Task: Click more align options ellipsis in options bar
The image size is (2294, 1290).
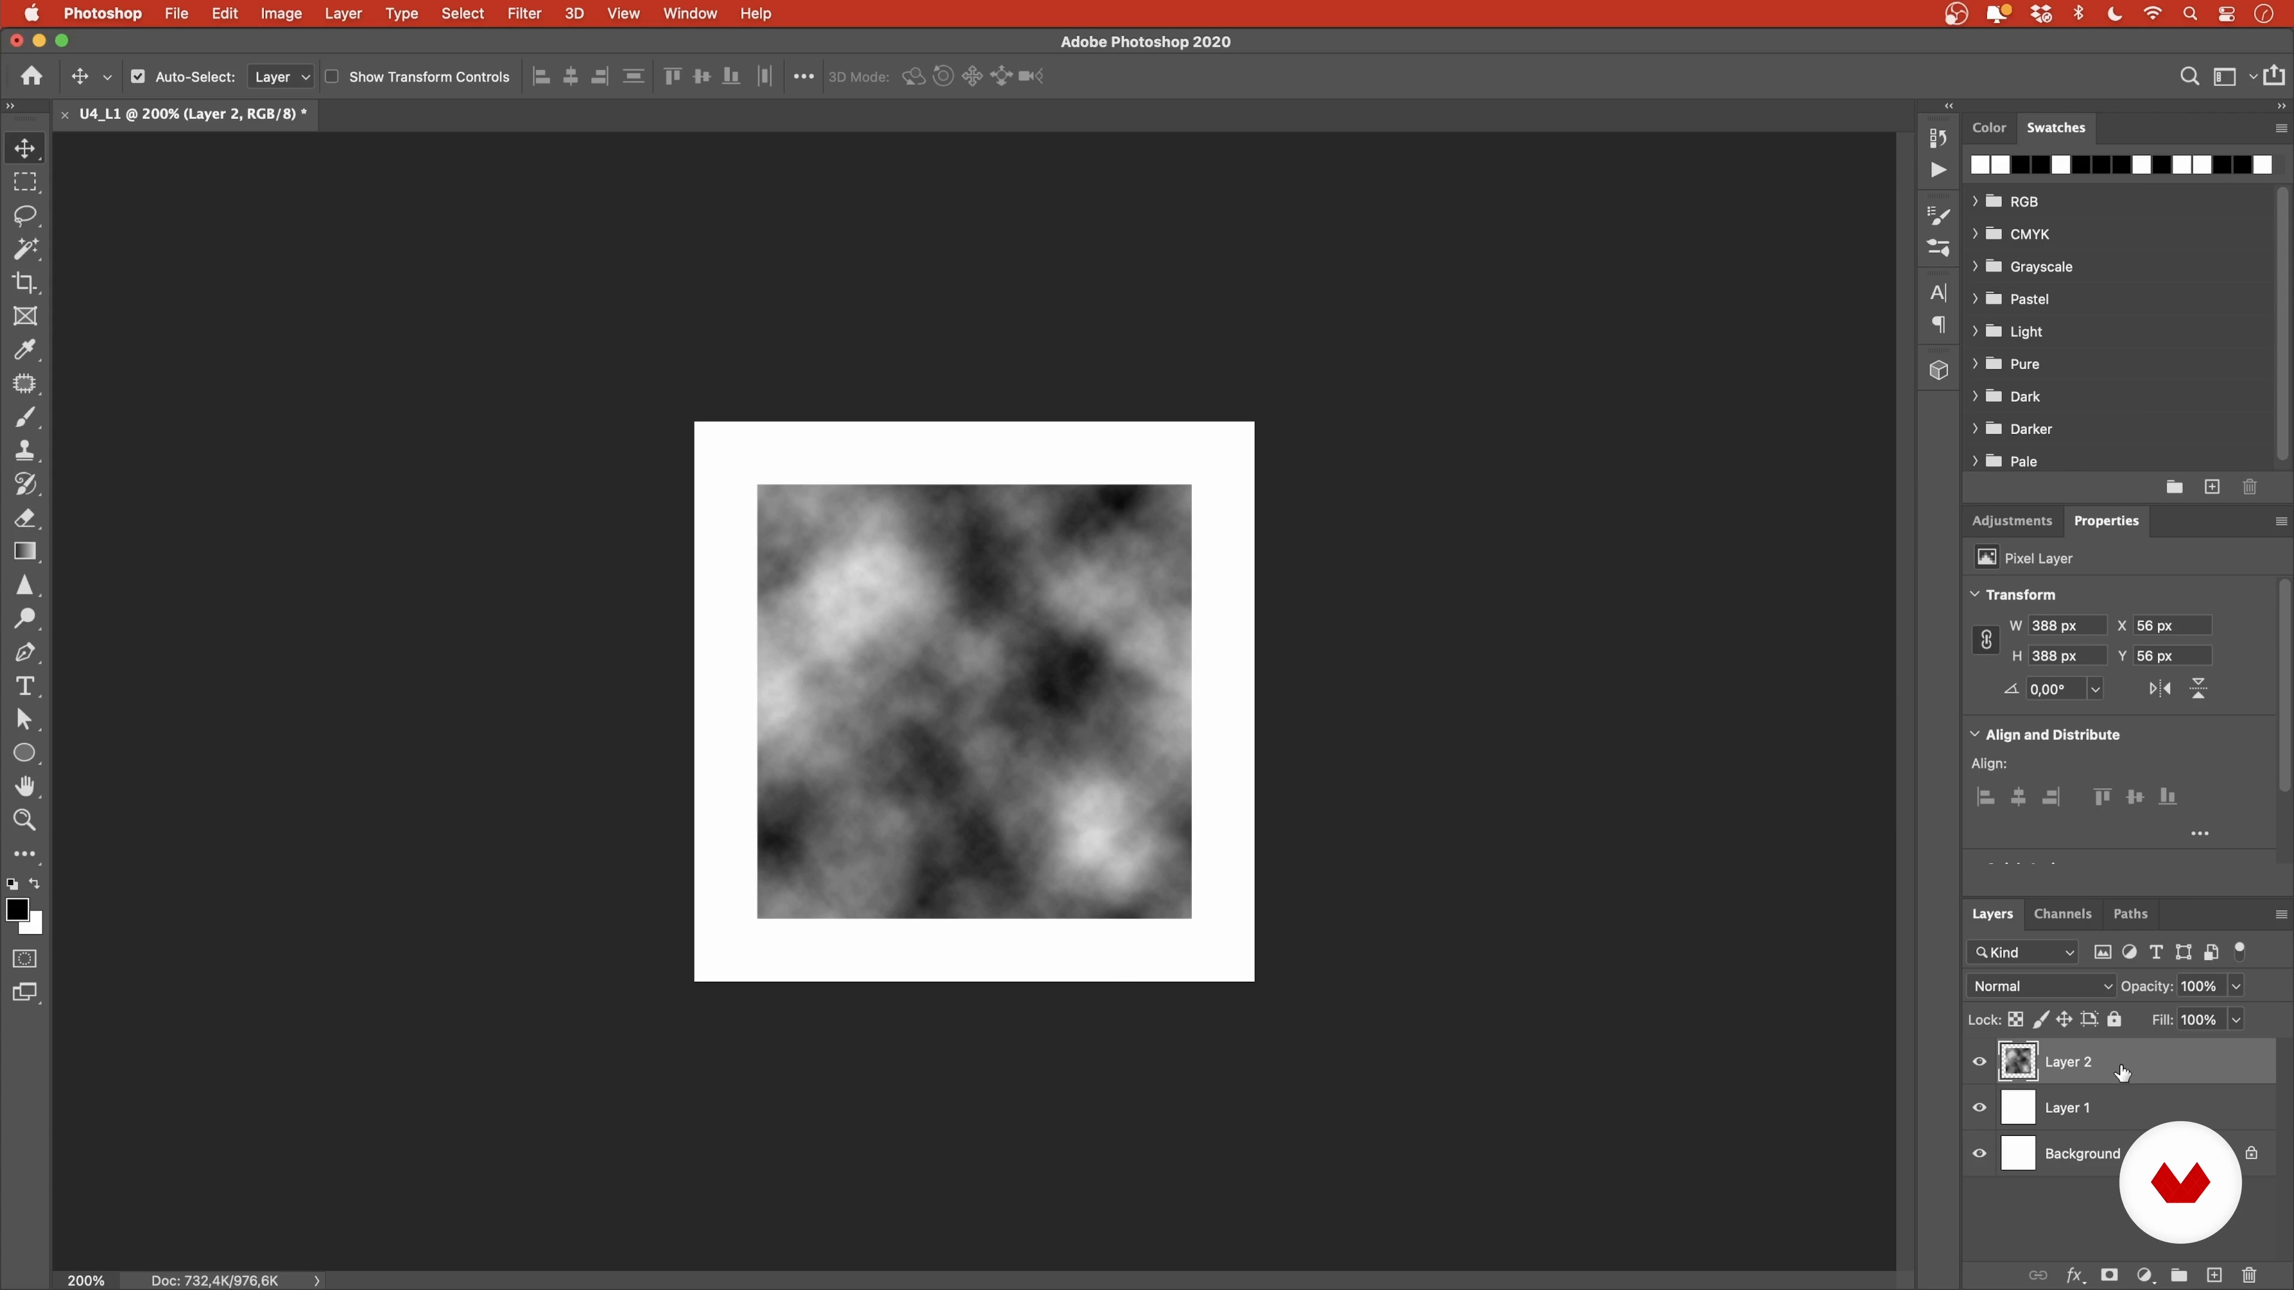Action: tap(803, 76)
